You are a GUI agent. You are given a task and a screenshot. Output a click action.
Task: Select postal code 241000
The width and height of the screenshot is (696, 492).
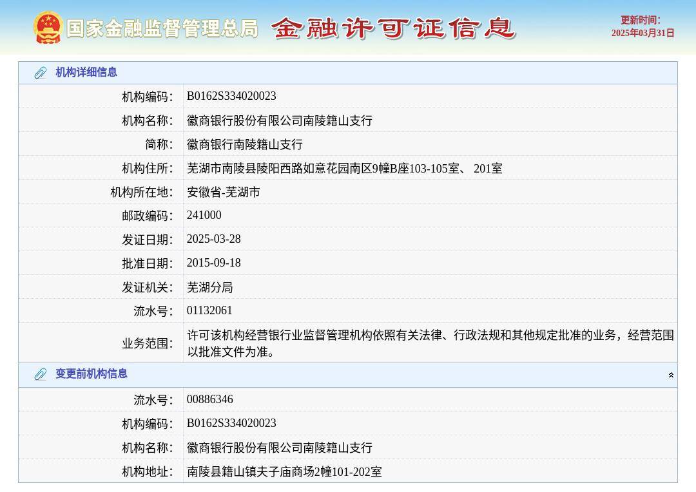click(x=204, y=215)
